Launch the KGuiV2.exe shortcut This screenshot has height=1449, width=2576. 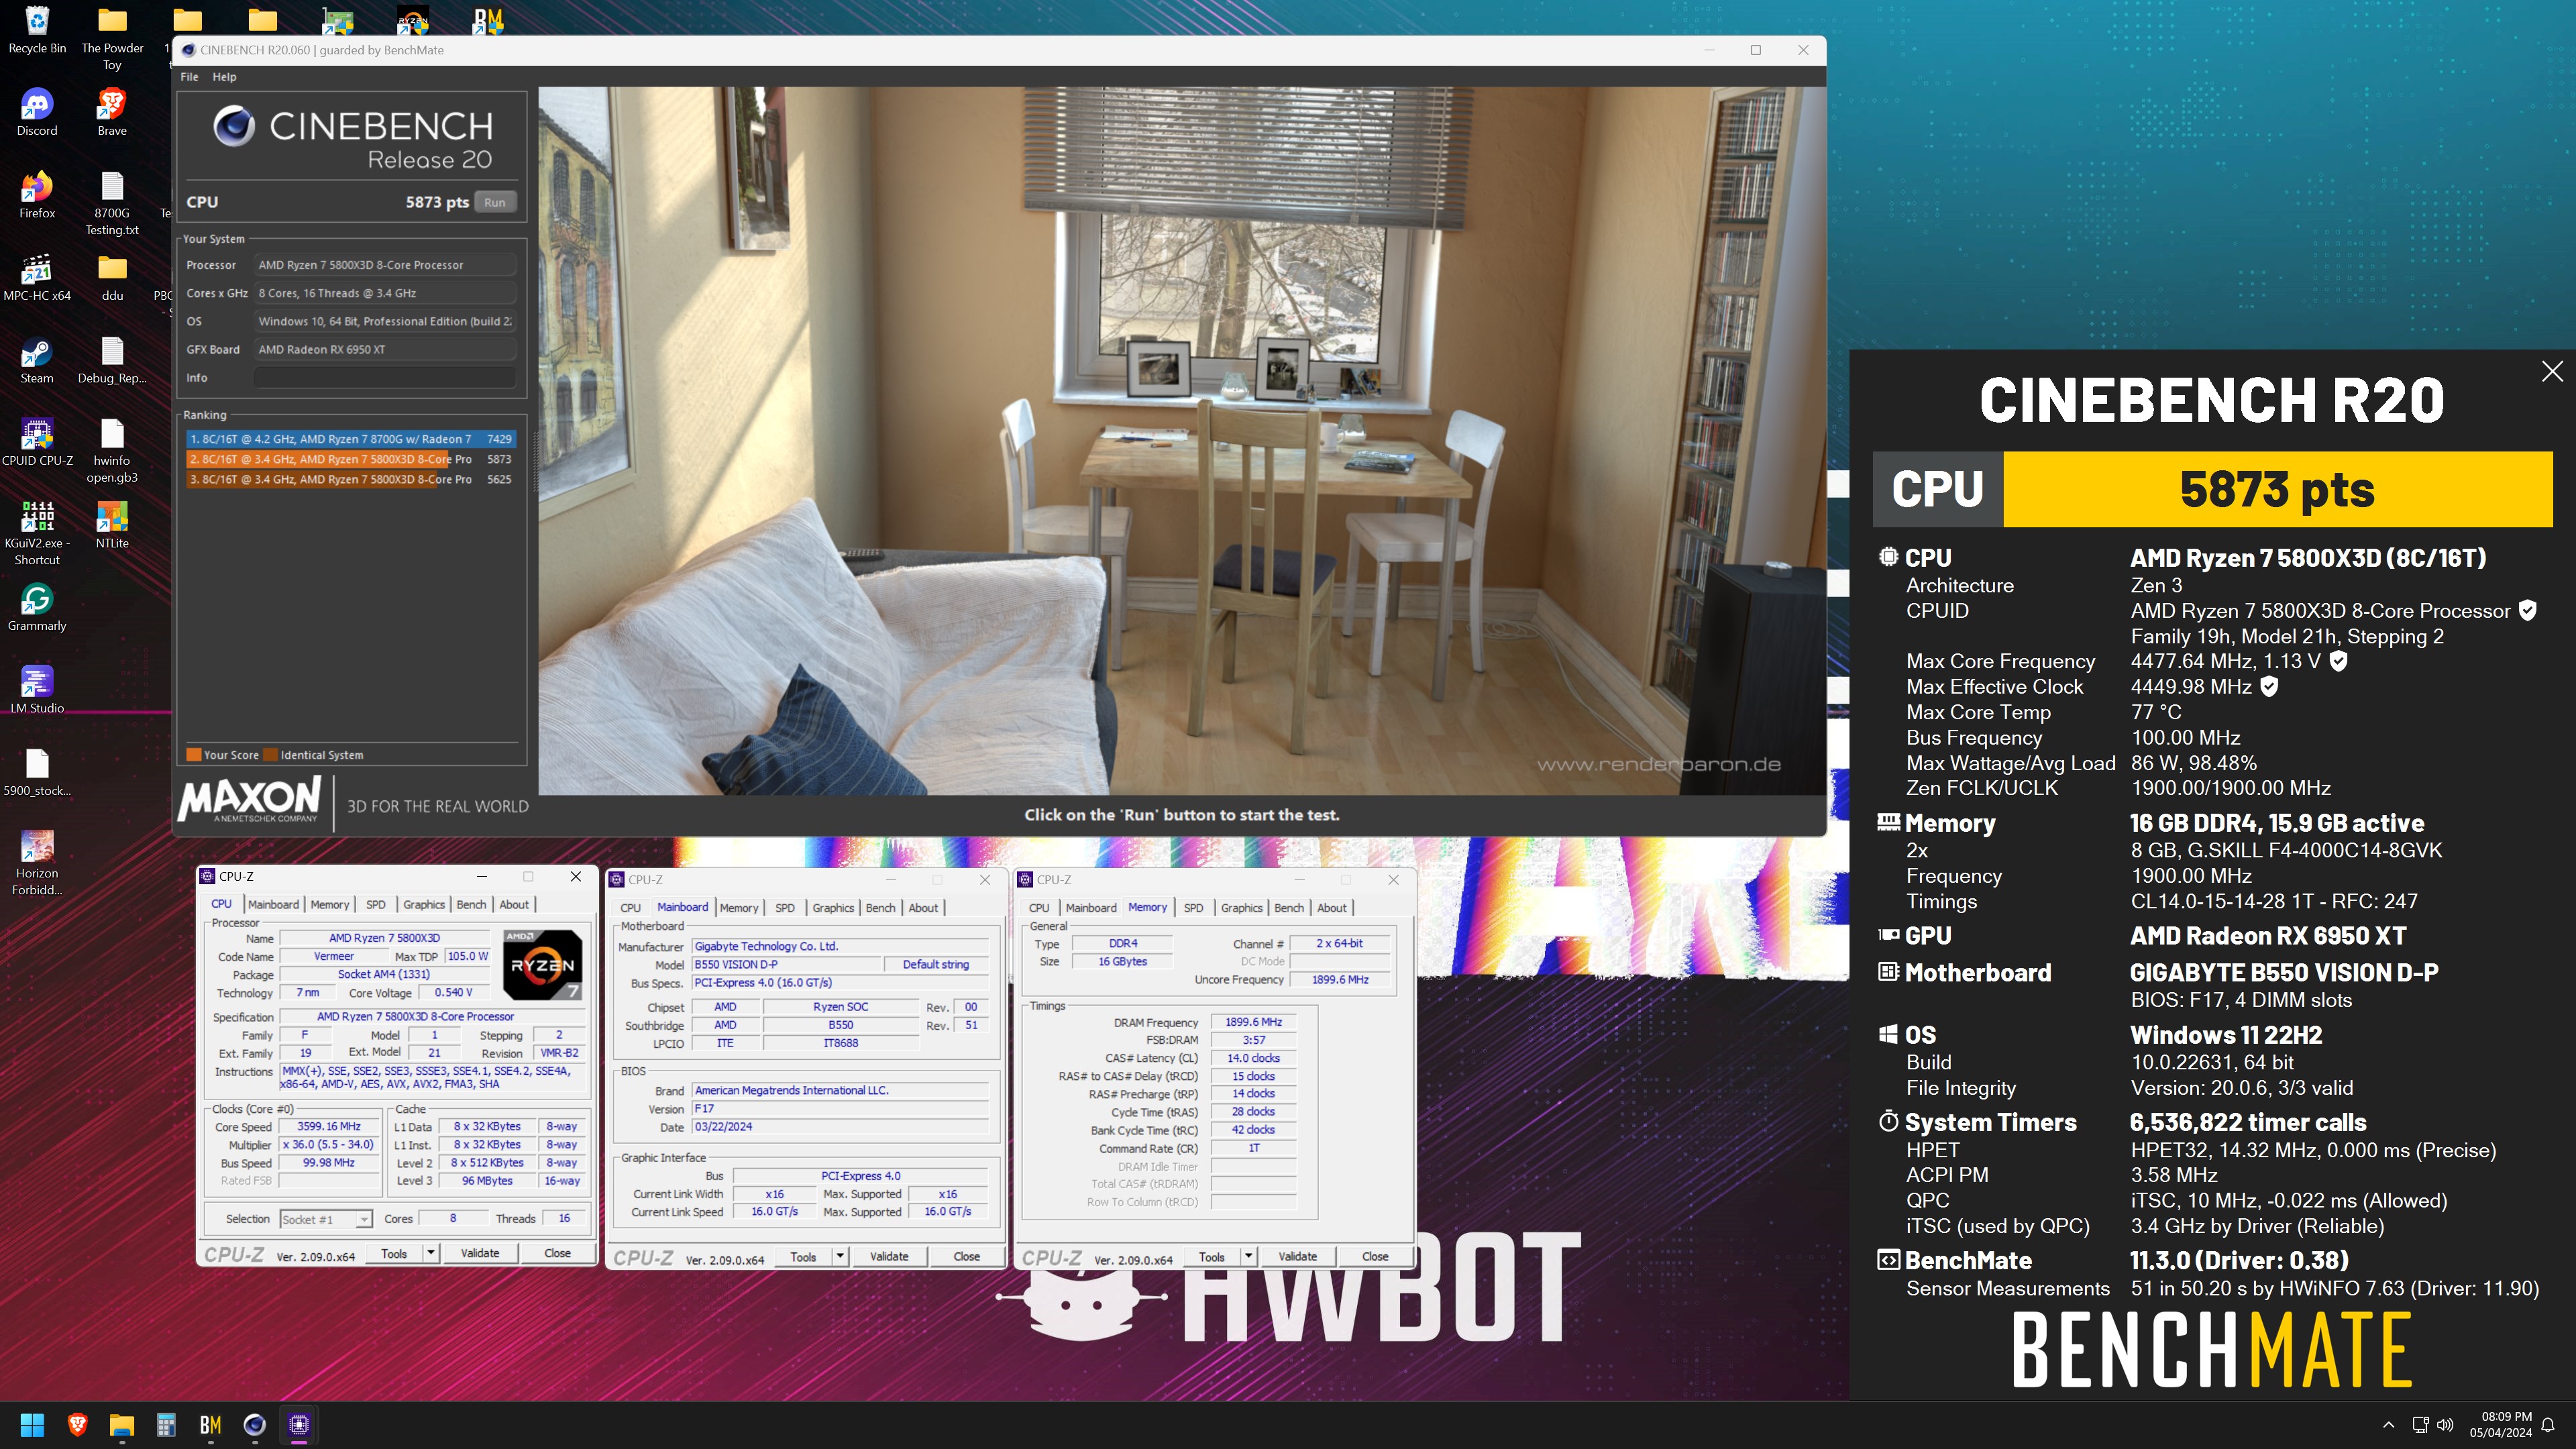coord(37,533)
